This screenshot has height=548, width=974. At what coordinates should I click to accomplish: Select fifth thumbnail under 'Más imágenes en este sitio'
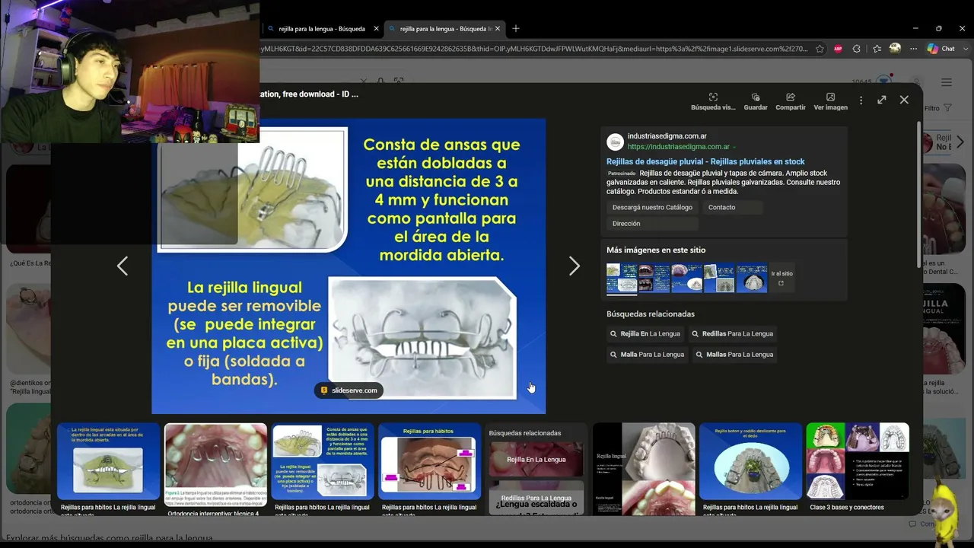[752, 279]
